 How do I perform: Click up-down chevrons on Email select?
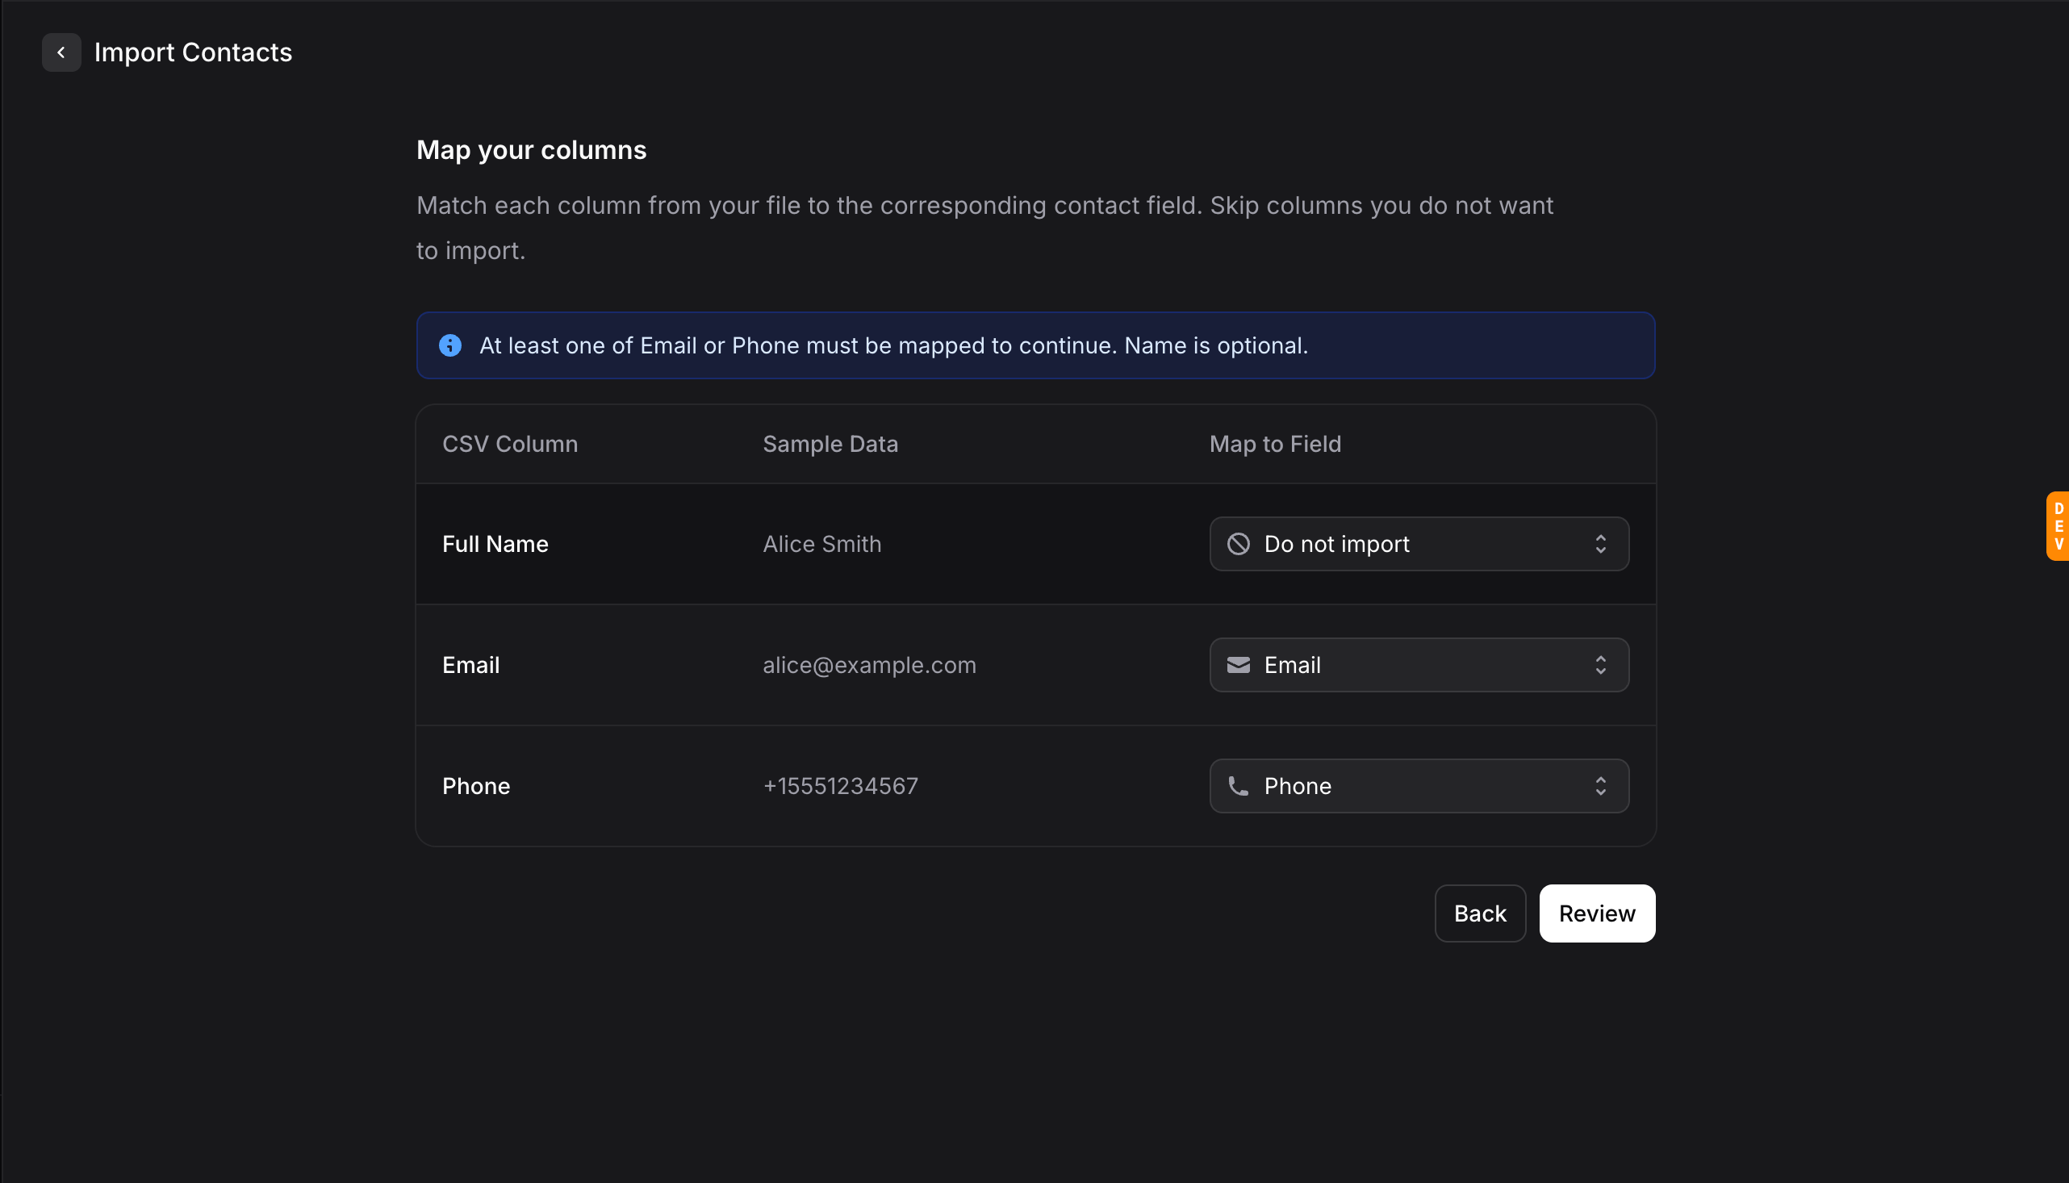[x=1600, y=665]
